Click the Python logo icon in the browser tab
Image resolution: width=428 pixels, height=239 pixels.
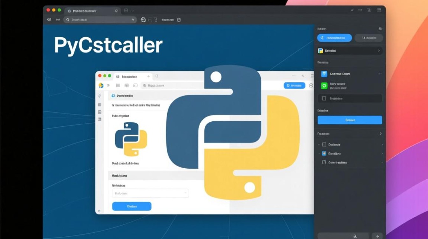point(69,11)
